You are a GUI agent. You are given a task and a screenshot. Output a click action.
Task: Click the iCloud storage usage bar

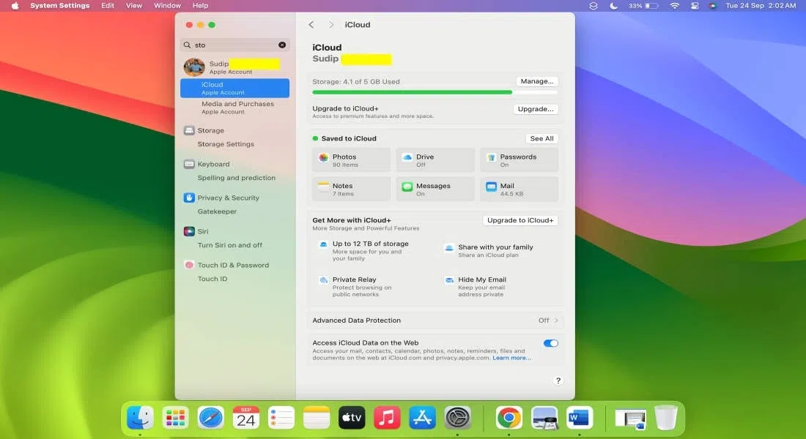435,92
